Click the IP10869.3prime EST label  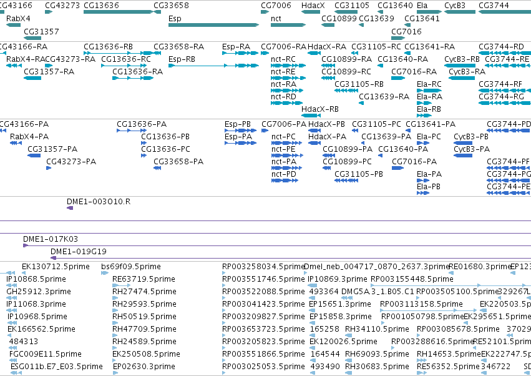[338, 279]
